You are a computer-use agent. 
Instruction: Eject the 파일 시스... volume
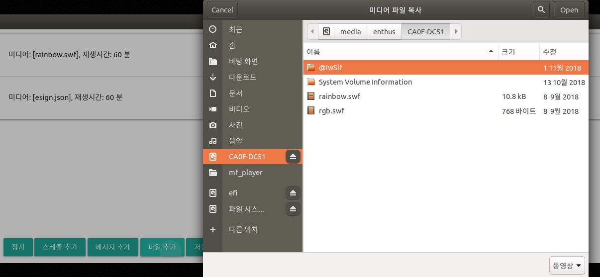293,209
